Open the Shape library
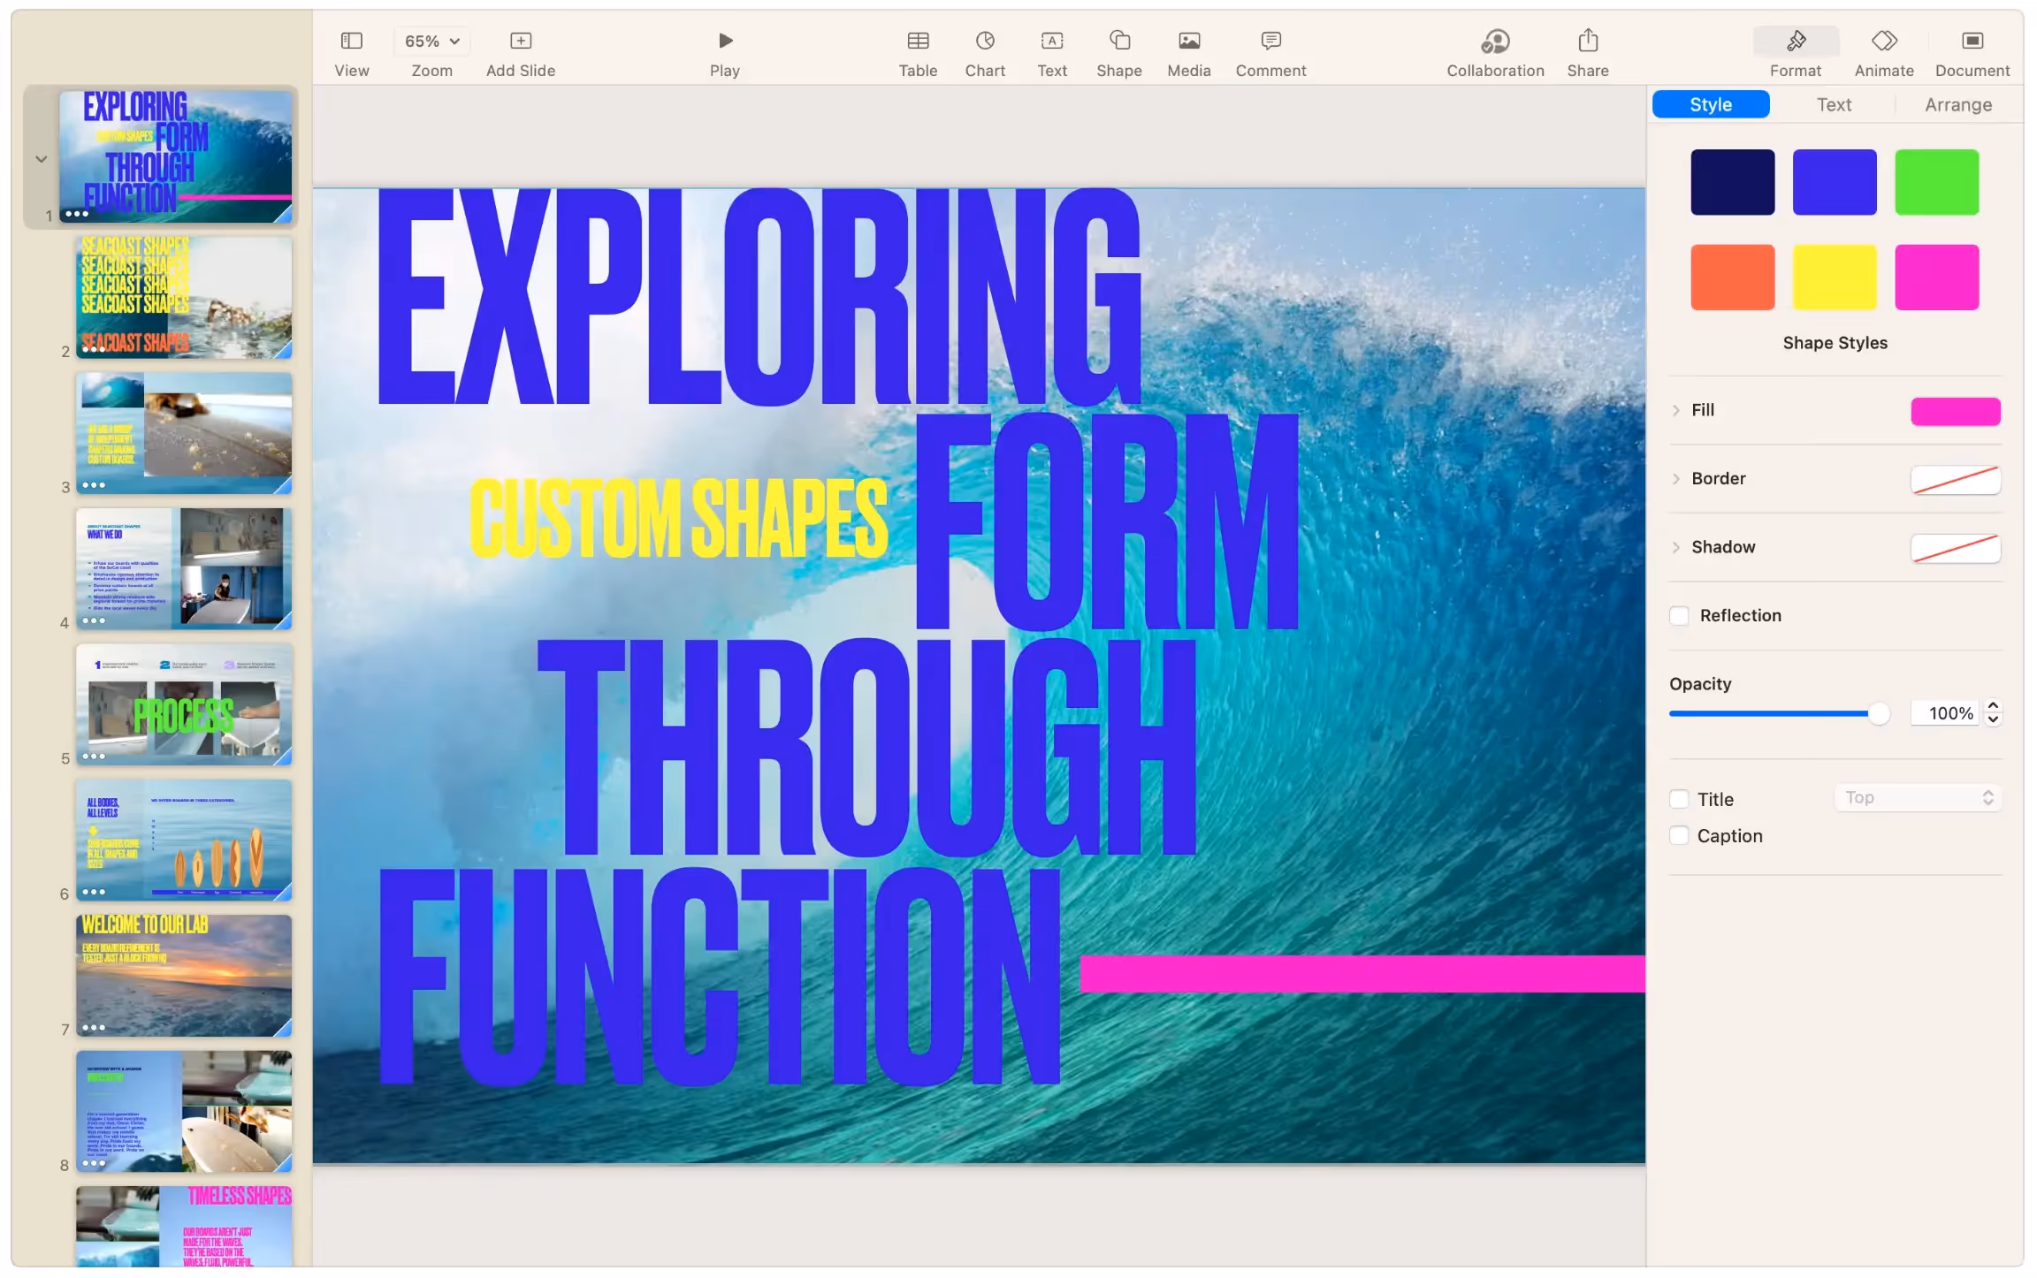This screenshot has height=1278, width=2037. [1118, 53]
